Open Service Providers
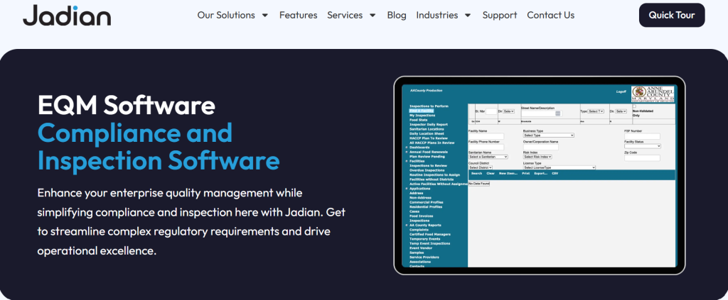The width and height of the screenshot is (728, 300). tap(424, 257)
